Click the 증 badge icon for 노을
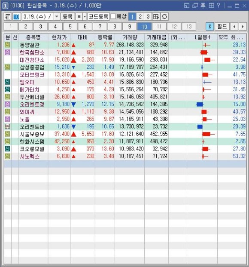 pos(7,119)
